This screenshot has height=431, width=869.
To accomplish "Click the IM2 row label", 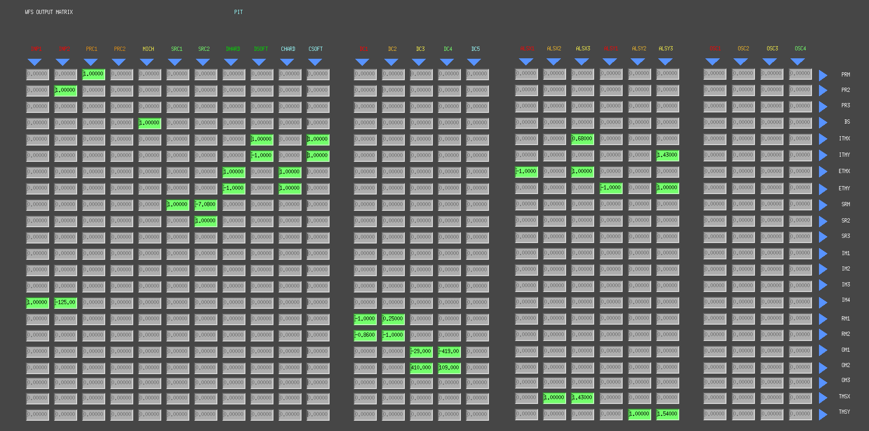I will 846,269.
